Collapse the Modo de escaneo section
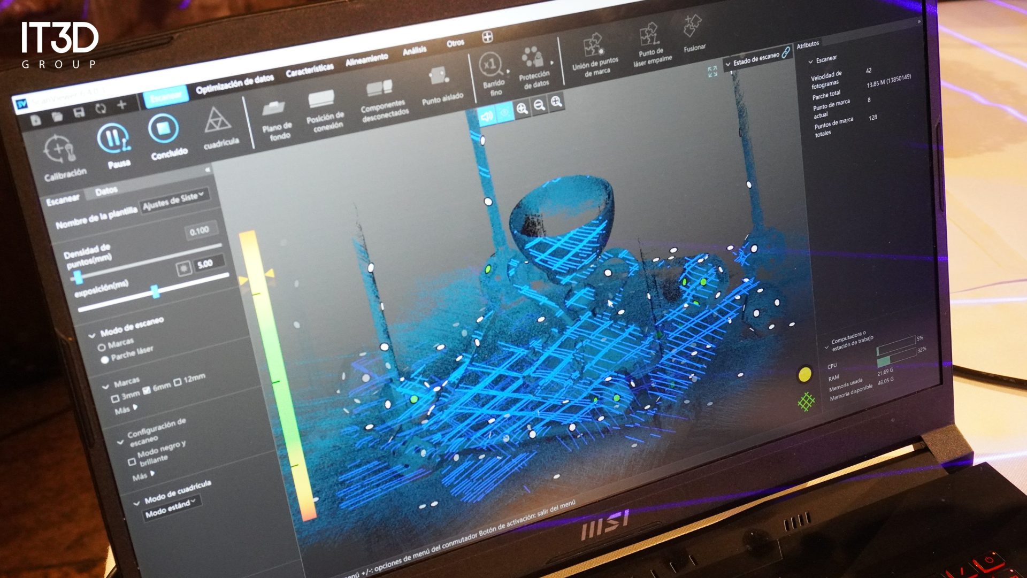The image size is (1027, 578). coord(92,335)
